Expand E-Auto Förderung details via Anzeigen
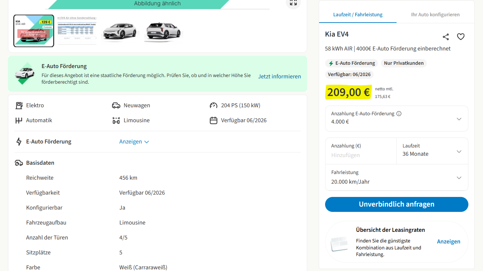The height and width of the screenshot is (271, 483). click(x=134, y=141)
